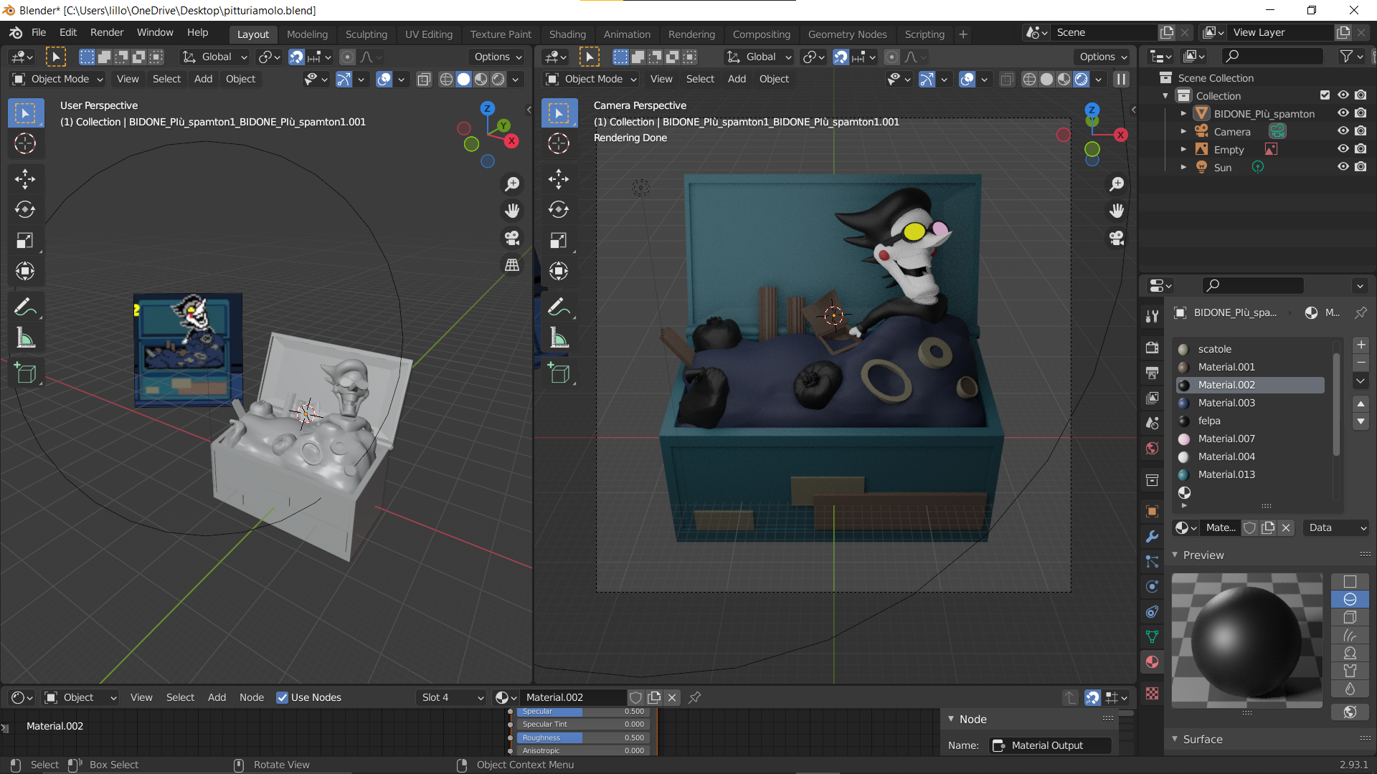Viewport: 1377px width, 774px height.
Task: Open the Object Mode dropdown
Action: 57,79
